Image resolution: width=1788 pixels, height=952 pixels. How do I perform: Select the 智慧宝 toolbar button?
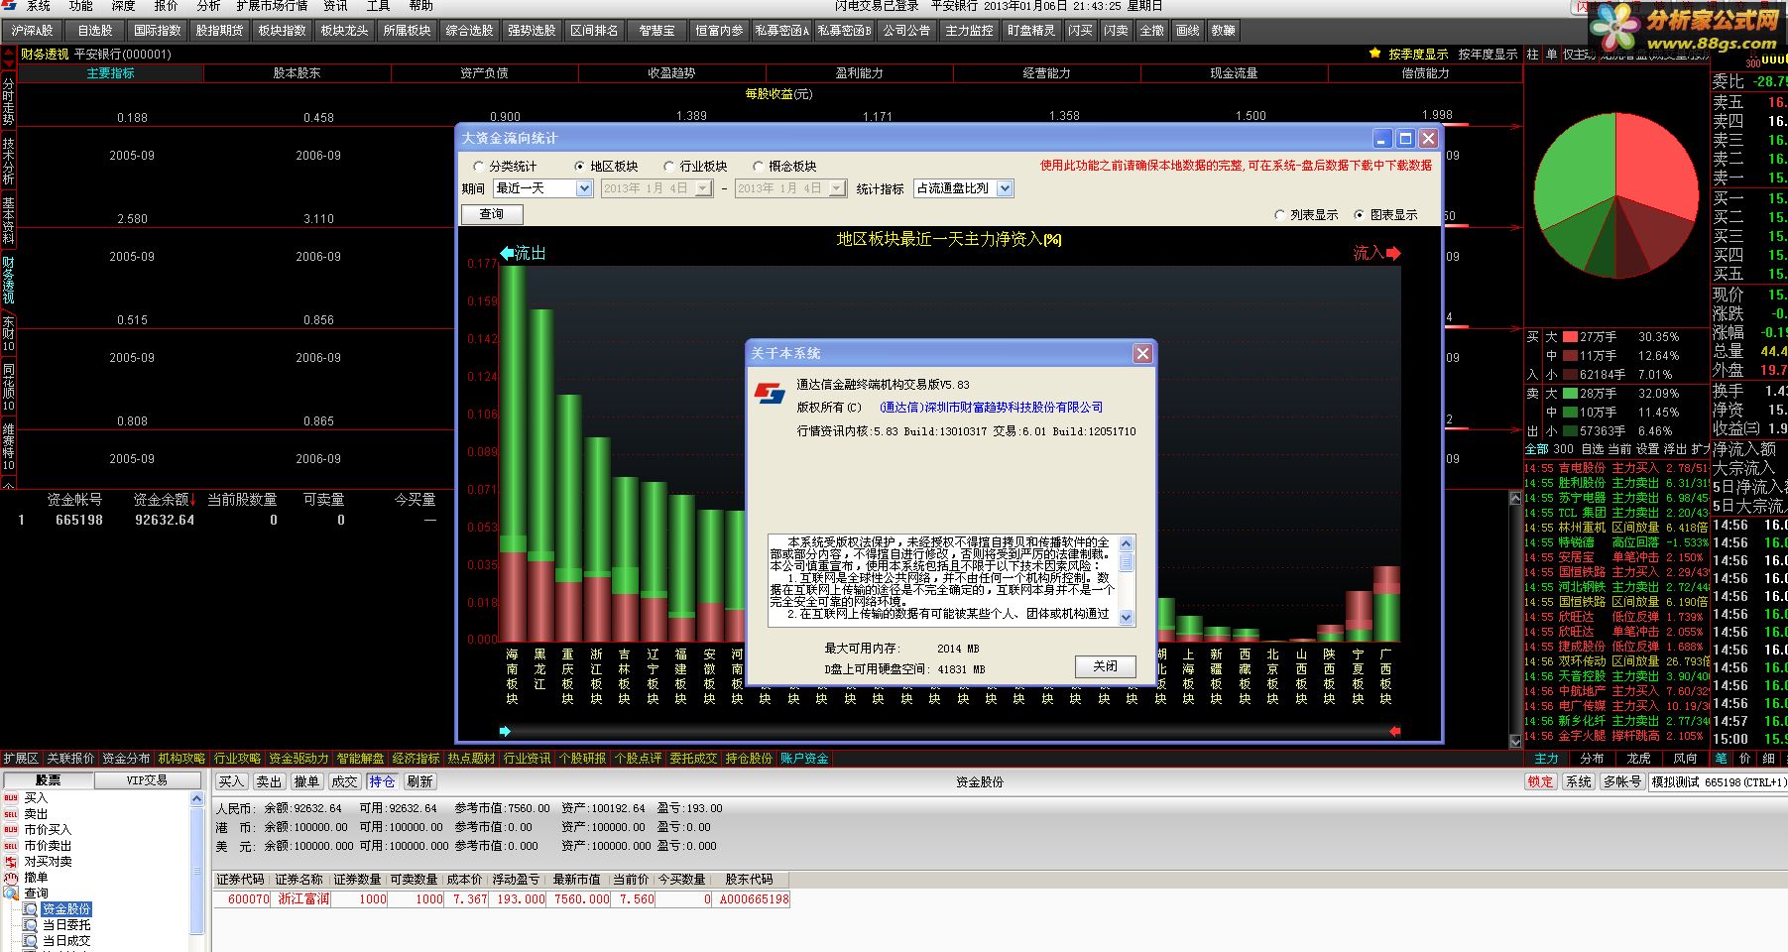click(x=656, y=31)
